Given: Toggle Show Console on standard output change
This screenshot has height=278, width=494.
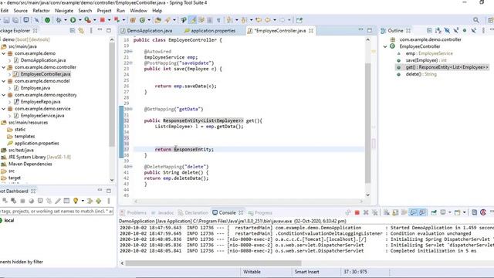Looking at the screenshot, I should tap(413, 213).
